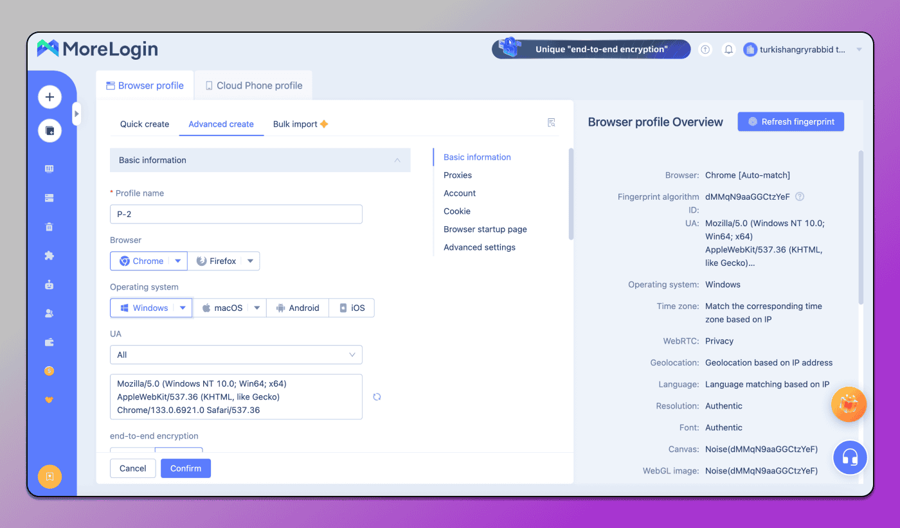This screenshot has width=900, height=528.
Task: Click the orange bookmark badge at sidebar bottom
Action: point(50,477)
